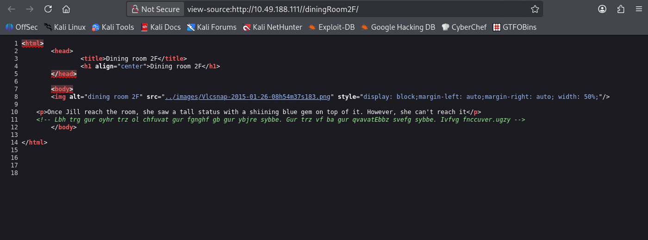
Task: Open the hamburger application menu
Action: [x=639, y=9]
